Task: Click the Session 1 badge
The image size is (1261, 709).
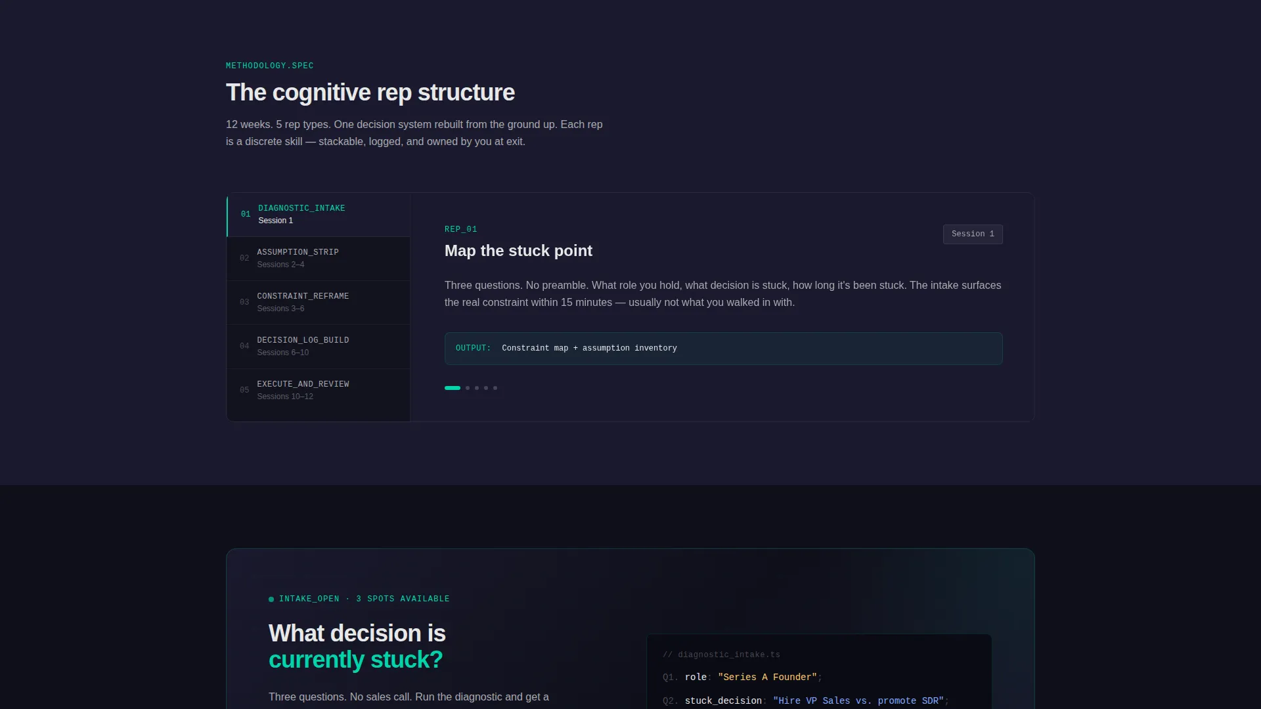Action: [x=973, y=234]
